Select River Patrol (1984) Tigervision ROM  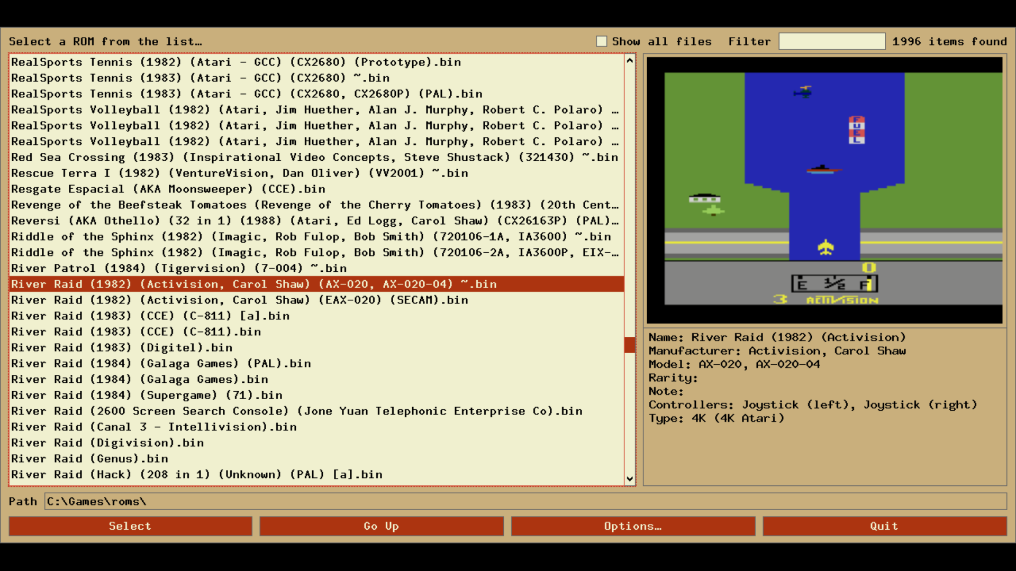click(316, 269)
